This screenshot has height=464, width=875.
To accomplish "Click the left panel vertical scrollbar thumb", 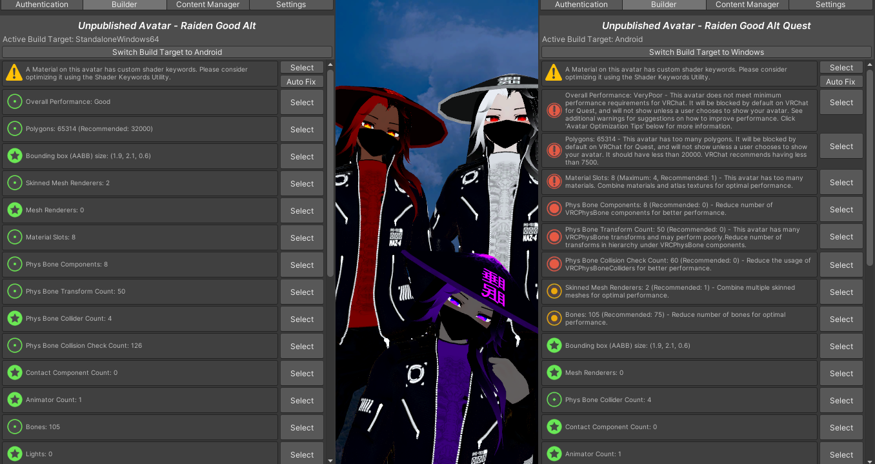I will tap(330, 173).
